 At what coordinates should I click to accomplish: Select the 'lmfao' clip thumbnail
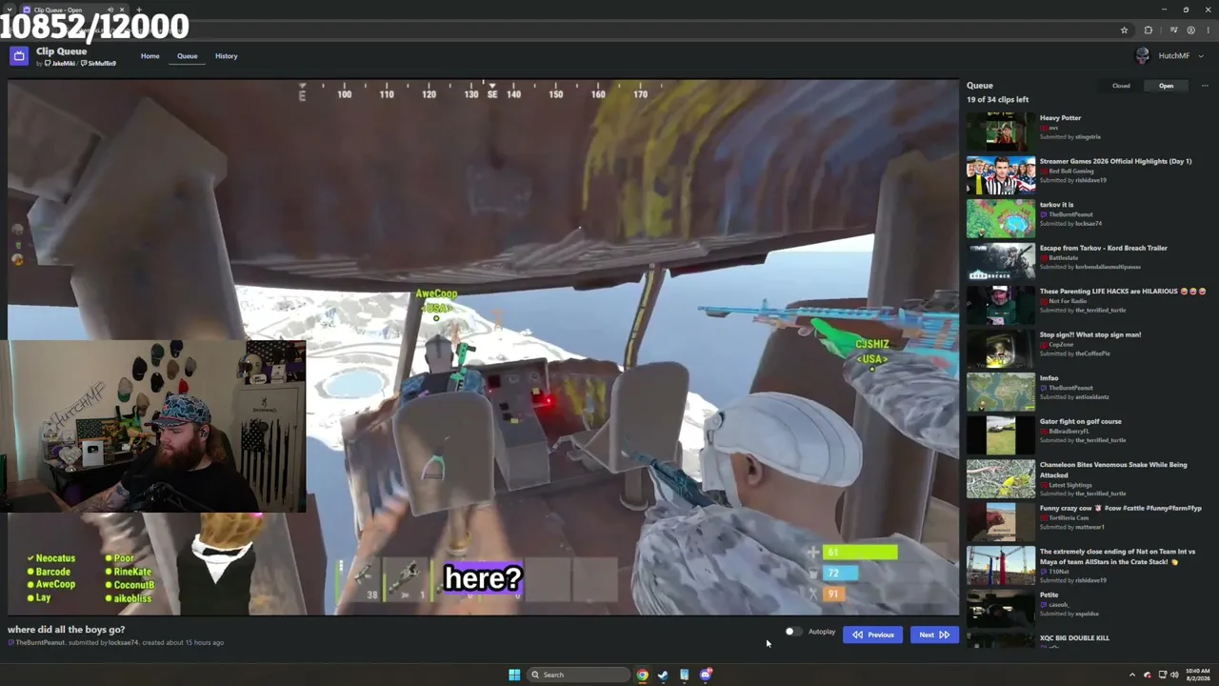pos(1001,392)
